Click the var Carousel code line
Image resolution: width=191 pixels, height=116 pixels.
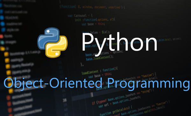80,16
